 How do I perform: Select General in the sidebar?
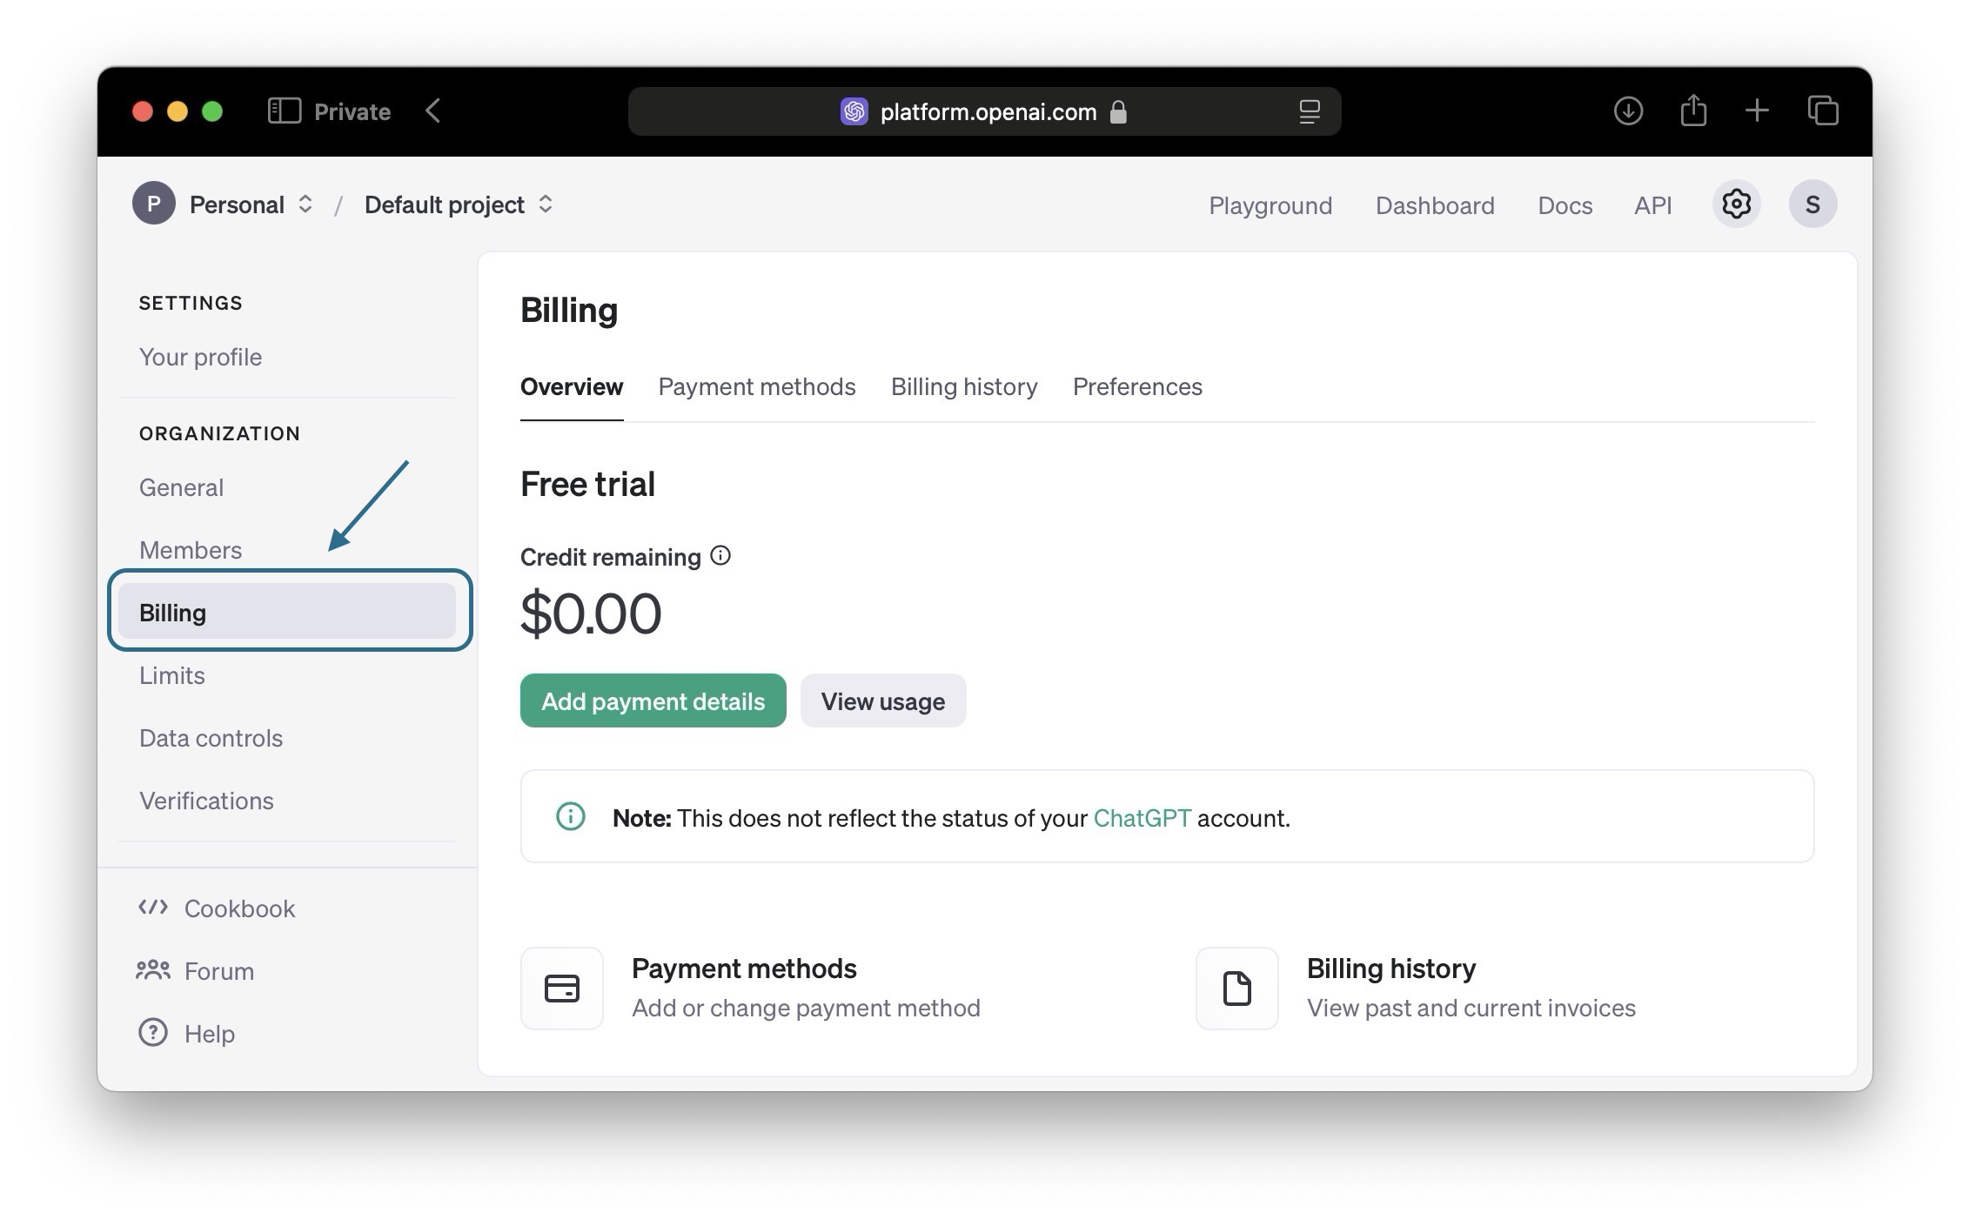(181, 487)
